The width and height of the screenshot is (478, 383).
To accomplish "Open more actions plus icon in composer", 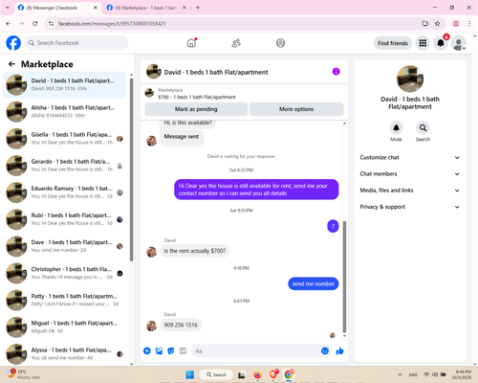I will pyautogui.click(x=147, y=351).
